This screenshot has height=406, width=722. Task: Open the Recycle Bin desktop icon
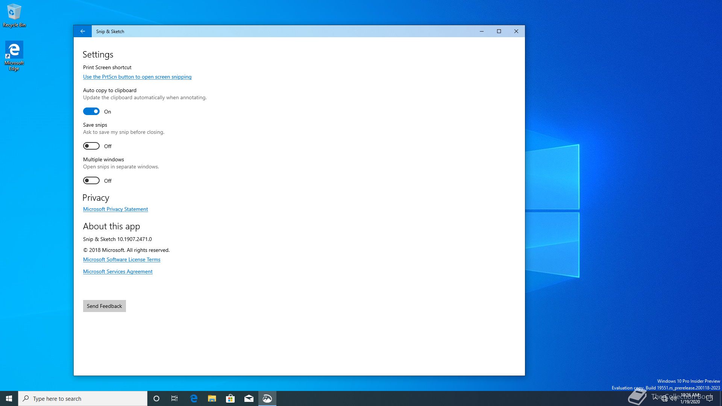14,15
